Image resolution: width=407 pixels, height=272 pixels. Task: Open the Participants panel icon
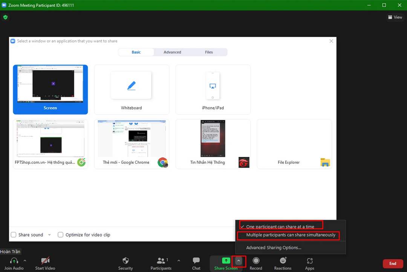pyautogui.click(x=161, y=260)
